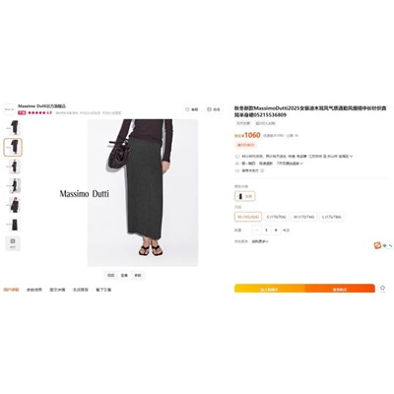Switch to the first orange-highlighted bottom tab

pyautogui.click(x=11, y=290)
